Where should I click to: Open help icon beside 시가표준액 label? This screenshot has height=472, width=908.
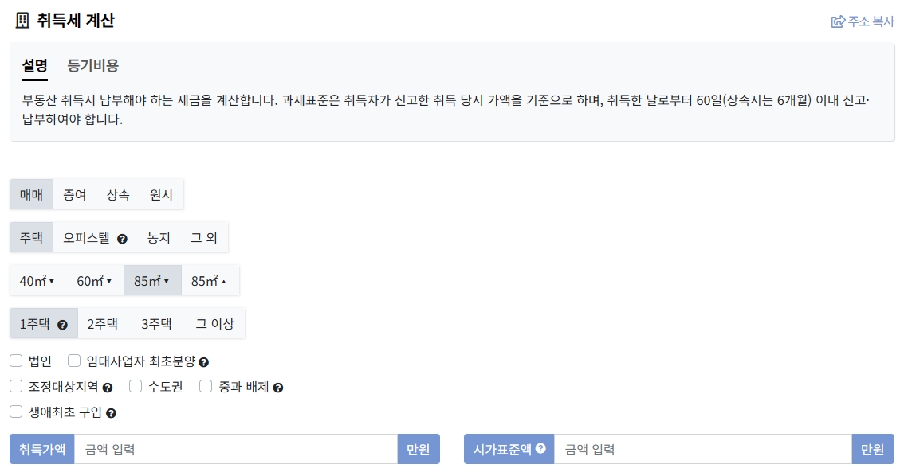coord(540,448)
